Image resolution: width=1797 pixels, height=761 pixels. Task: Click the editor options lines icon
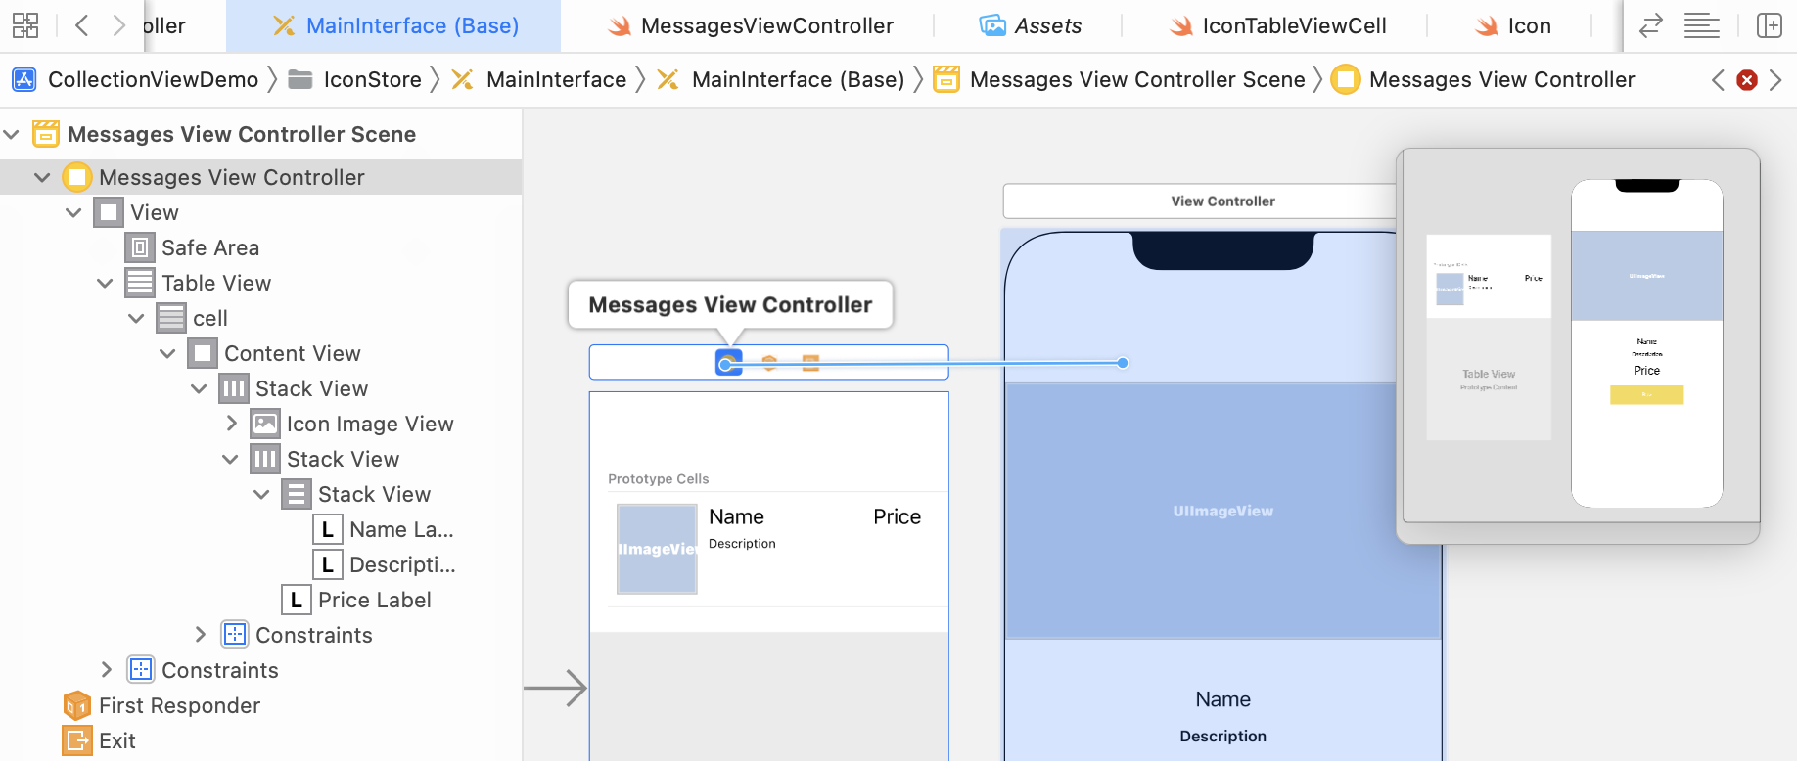click(1701, 25)
